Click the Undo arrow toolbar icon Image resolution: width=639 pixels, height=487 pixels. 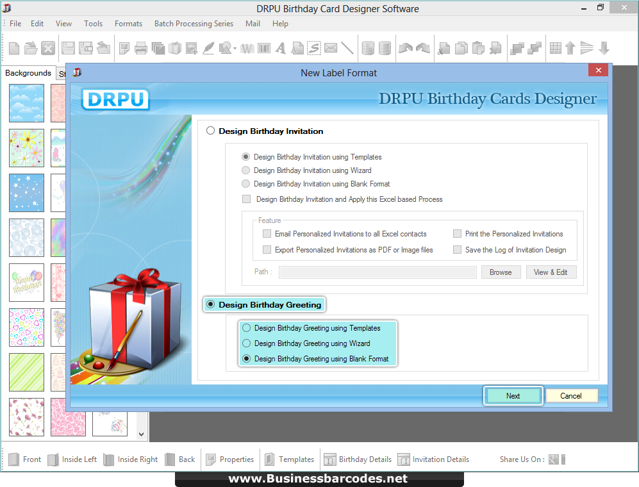pyautogui.click(x=406, y=48)
